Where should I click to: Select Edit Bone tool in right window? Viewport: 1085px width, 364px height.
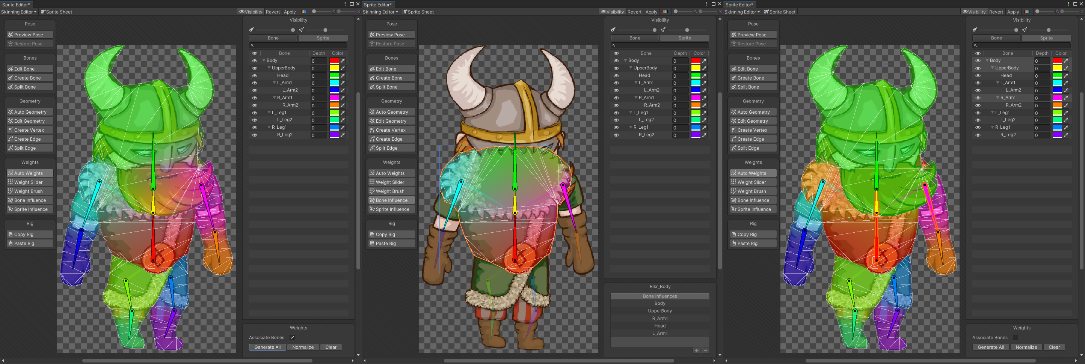coord(753,69)
